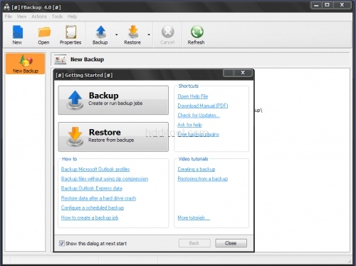Close the Getting Started dialog with X
The image size is (356, 266).
click(243, 73)
